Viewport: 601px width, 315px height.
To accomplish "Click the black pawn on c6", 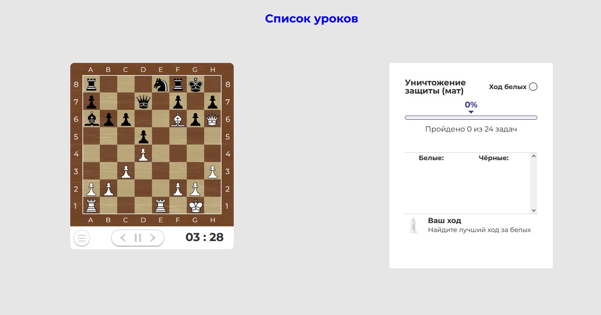I will (126, 119).
